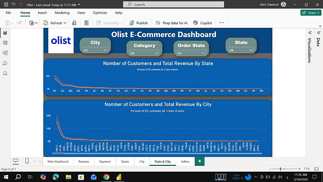This screenshot has width=323, height=182.
Task: Open the Share button dropdown
Action: tap(311, 13)
